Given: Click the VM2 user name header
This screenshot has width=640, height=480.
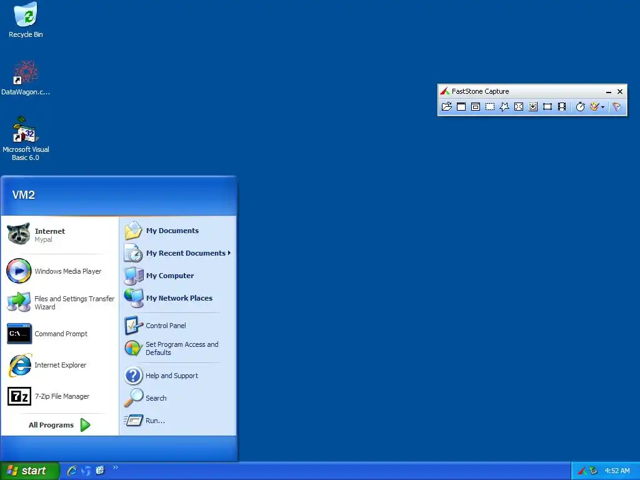Looking at the screenshot, I should pyautogui.click(x=24, y=195).
